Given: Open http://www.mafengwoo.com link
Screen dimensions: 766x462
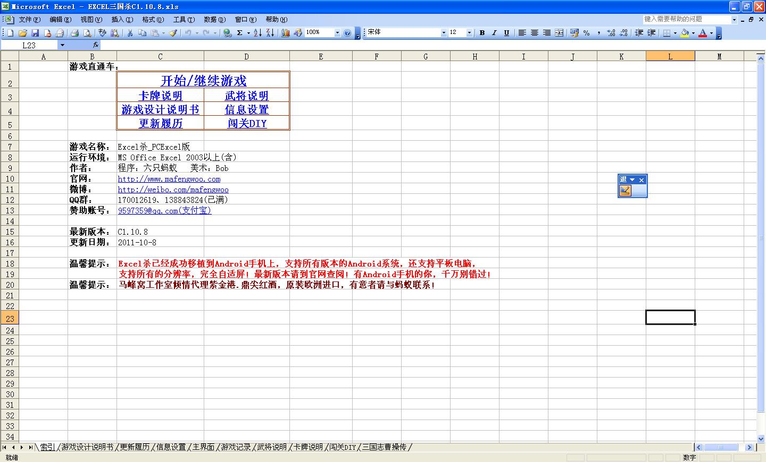Looking at the screenshot, I should [x=169, y=179].
